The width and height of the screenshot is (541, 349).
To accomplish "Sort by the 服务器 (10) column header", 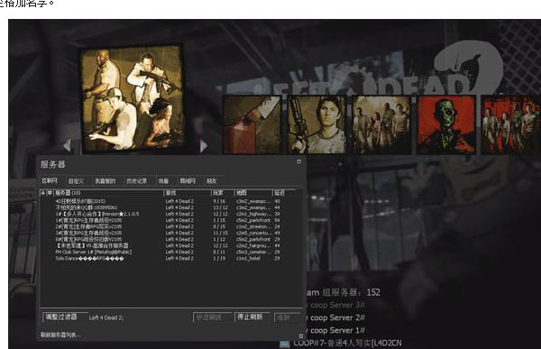I will click(x=108, y=193).
